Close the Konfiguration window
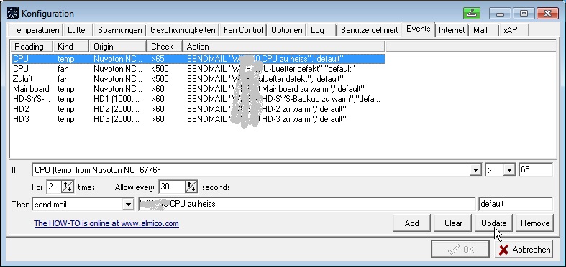This screenshot has height=267, width=566. click(547, 14)
